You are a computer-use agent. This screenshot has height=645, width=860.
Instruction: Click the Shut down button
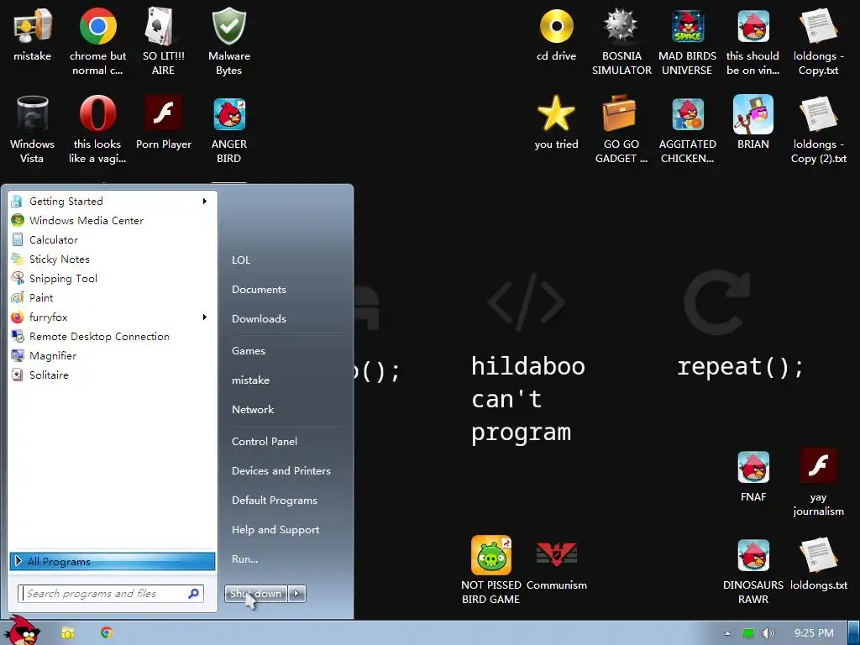[256, 594]
